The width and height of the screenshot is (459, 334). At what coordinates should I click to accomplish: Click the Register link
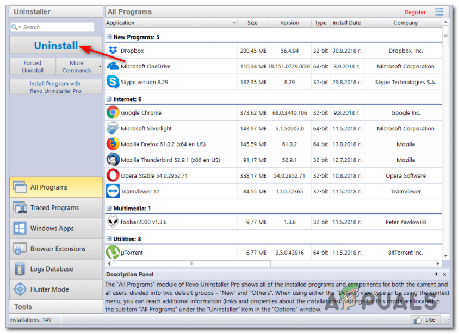[x=415, y=12]
